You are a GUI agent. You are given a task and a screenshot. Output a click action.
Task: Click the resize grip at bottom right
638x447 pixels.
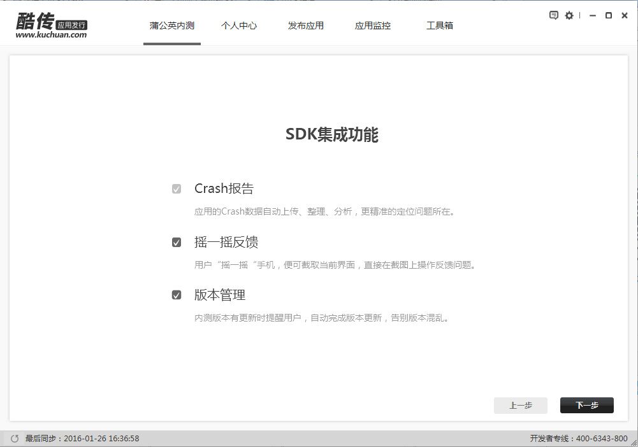(634, 444)
